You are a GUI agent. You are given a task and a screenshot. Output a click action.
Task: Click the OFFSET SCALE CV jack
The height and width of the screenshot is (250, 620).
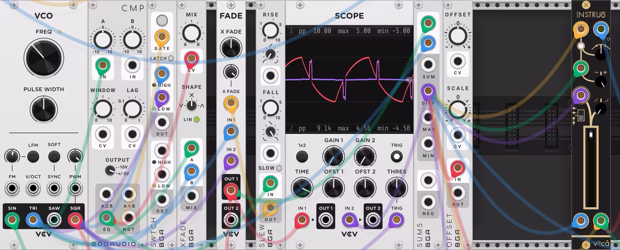(458, 135)
